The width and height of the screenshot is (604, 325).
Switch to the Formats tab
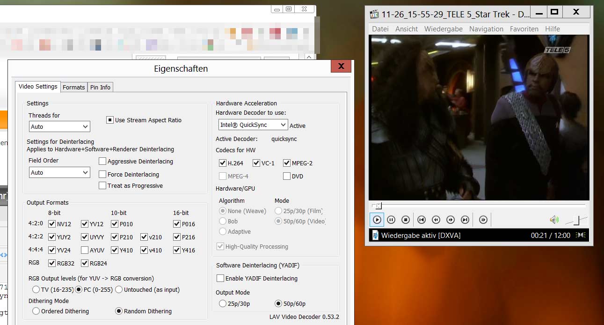[74, 87]
